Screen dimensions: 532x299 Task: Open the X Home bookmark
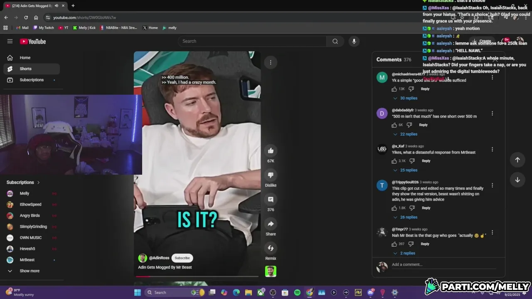click(150, 28)
